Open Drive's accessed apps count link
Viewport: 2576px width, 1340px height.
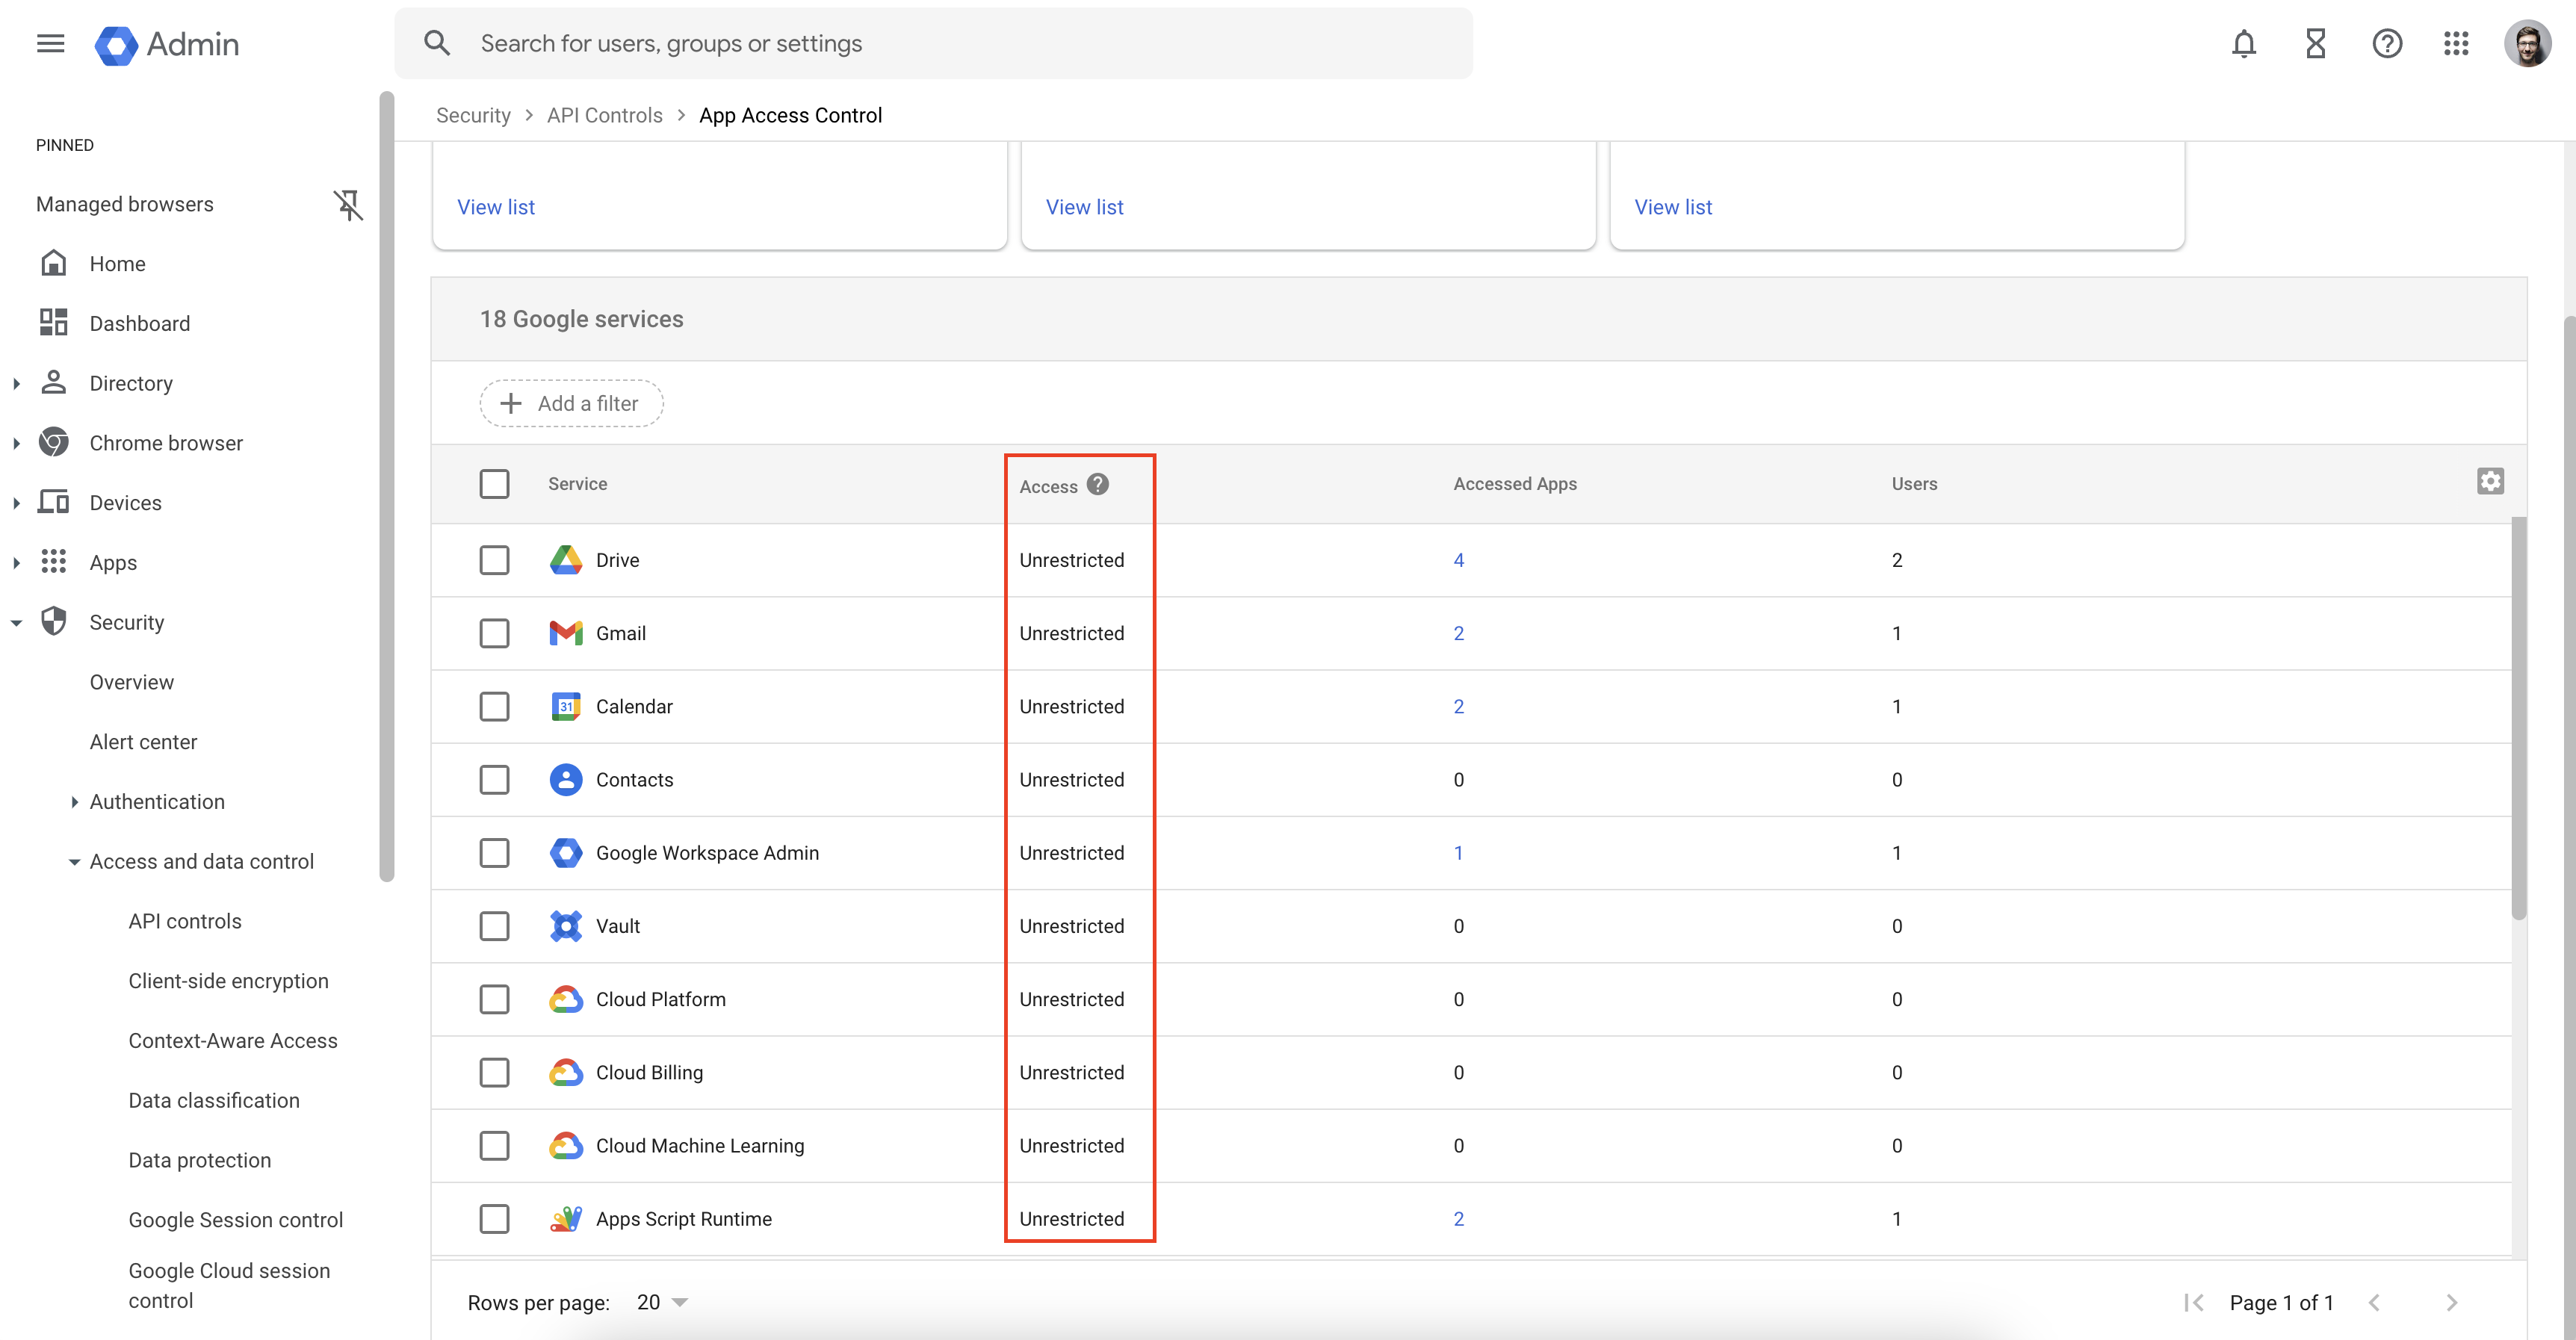point(1458,560)
